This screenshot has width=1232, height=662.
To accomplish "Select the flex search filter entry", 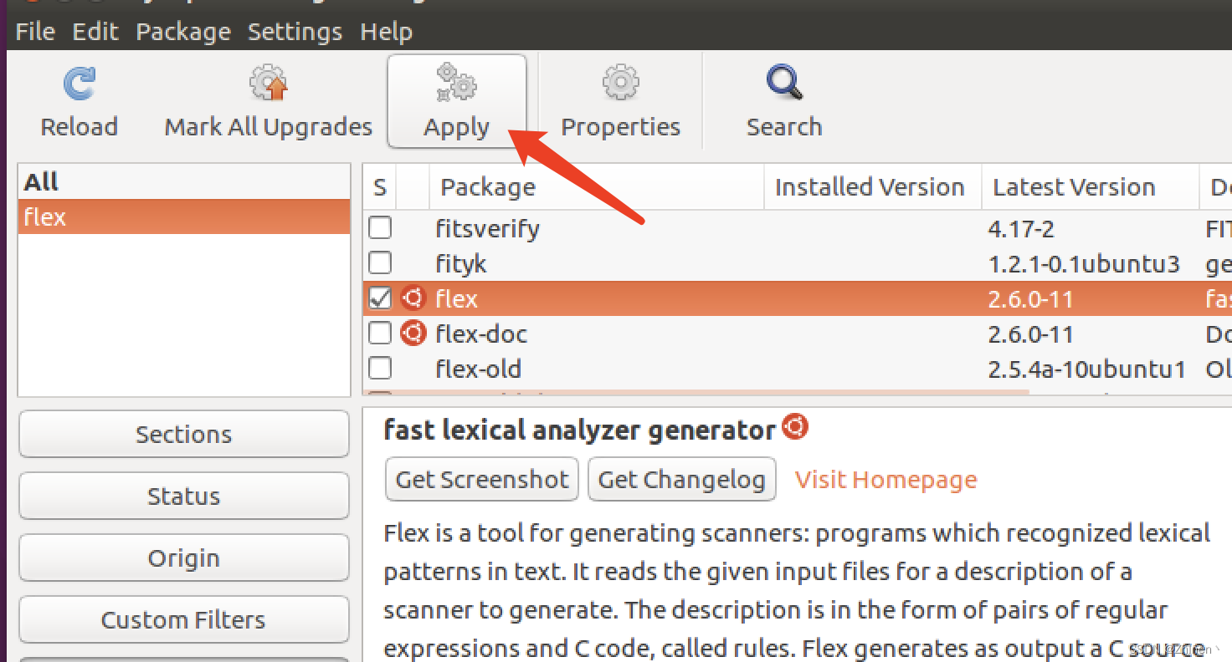I will [x=184, y=216].
